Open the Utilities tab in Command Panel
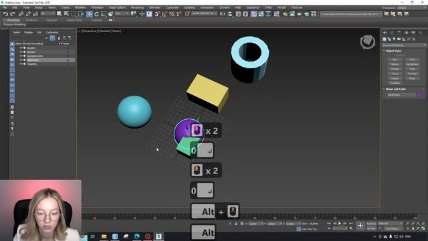The width and height of the screenshot is (428, 241). [x=421, y=33]
